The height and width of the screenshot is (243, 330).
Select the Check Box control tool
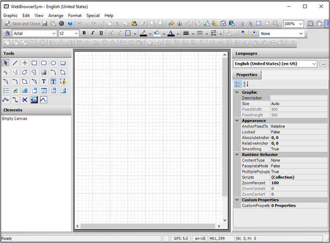(15, 91)
